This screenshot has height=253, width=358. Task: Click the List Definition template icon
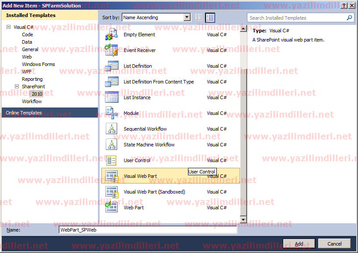click(x=111, y=66)
